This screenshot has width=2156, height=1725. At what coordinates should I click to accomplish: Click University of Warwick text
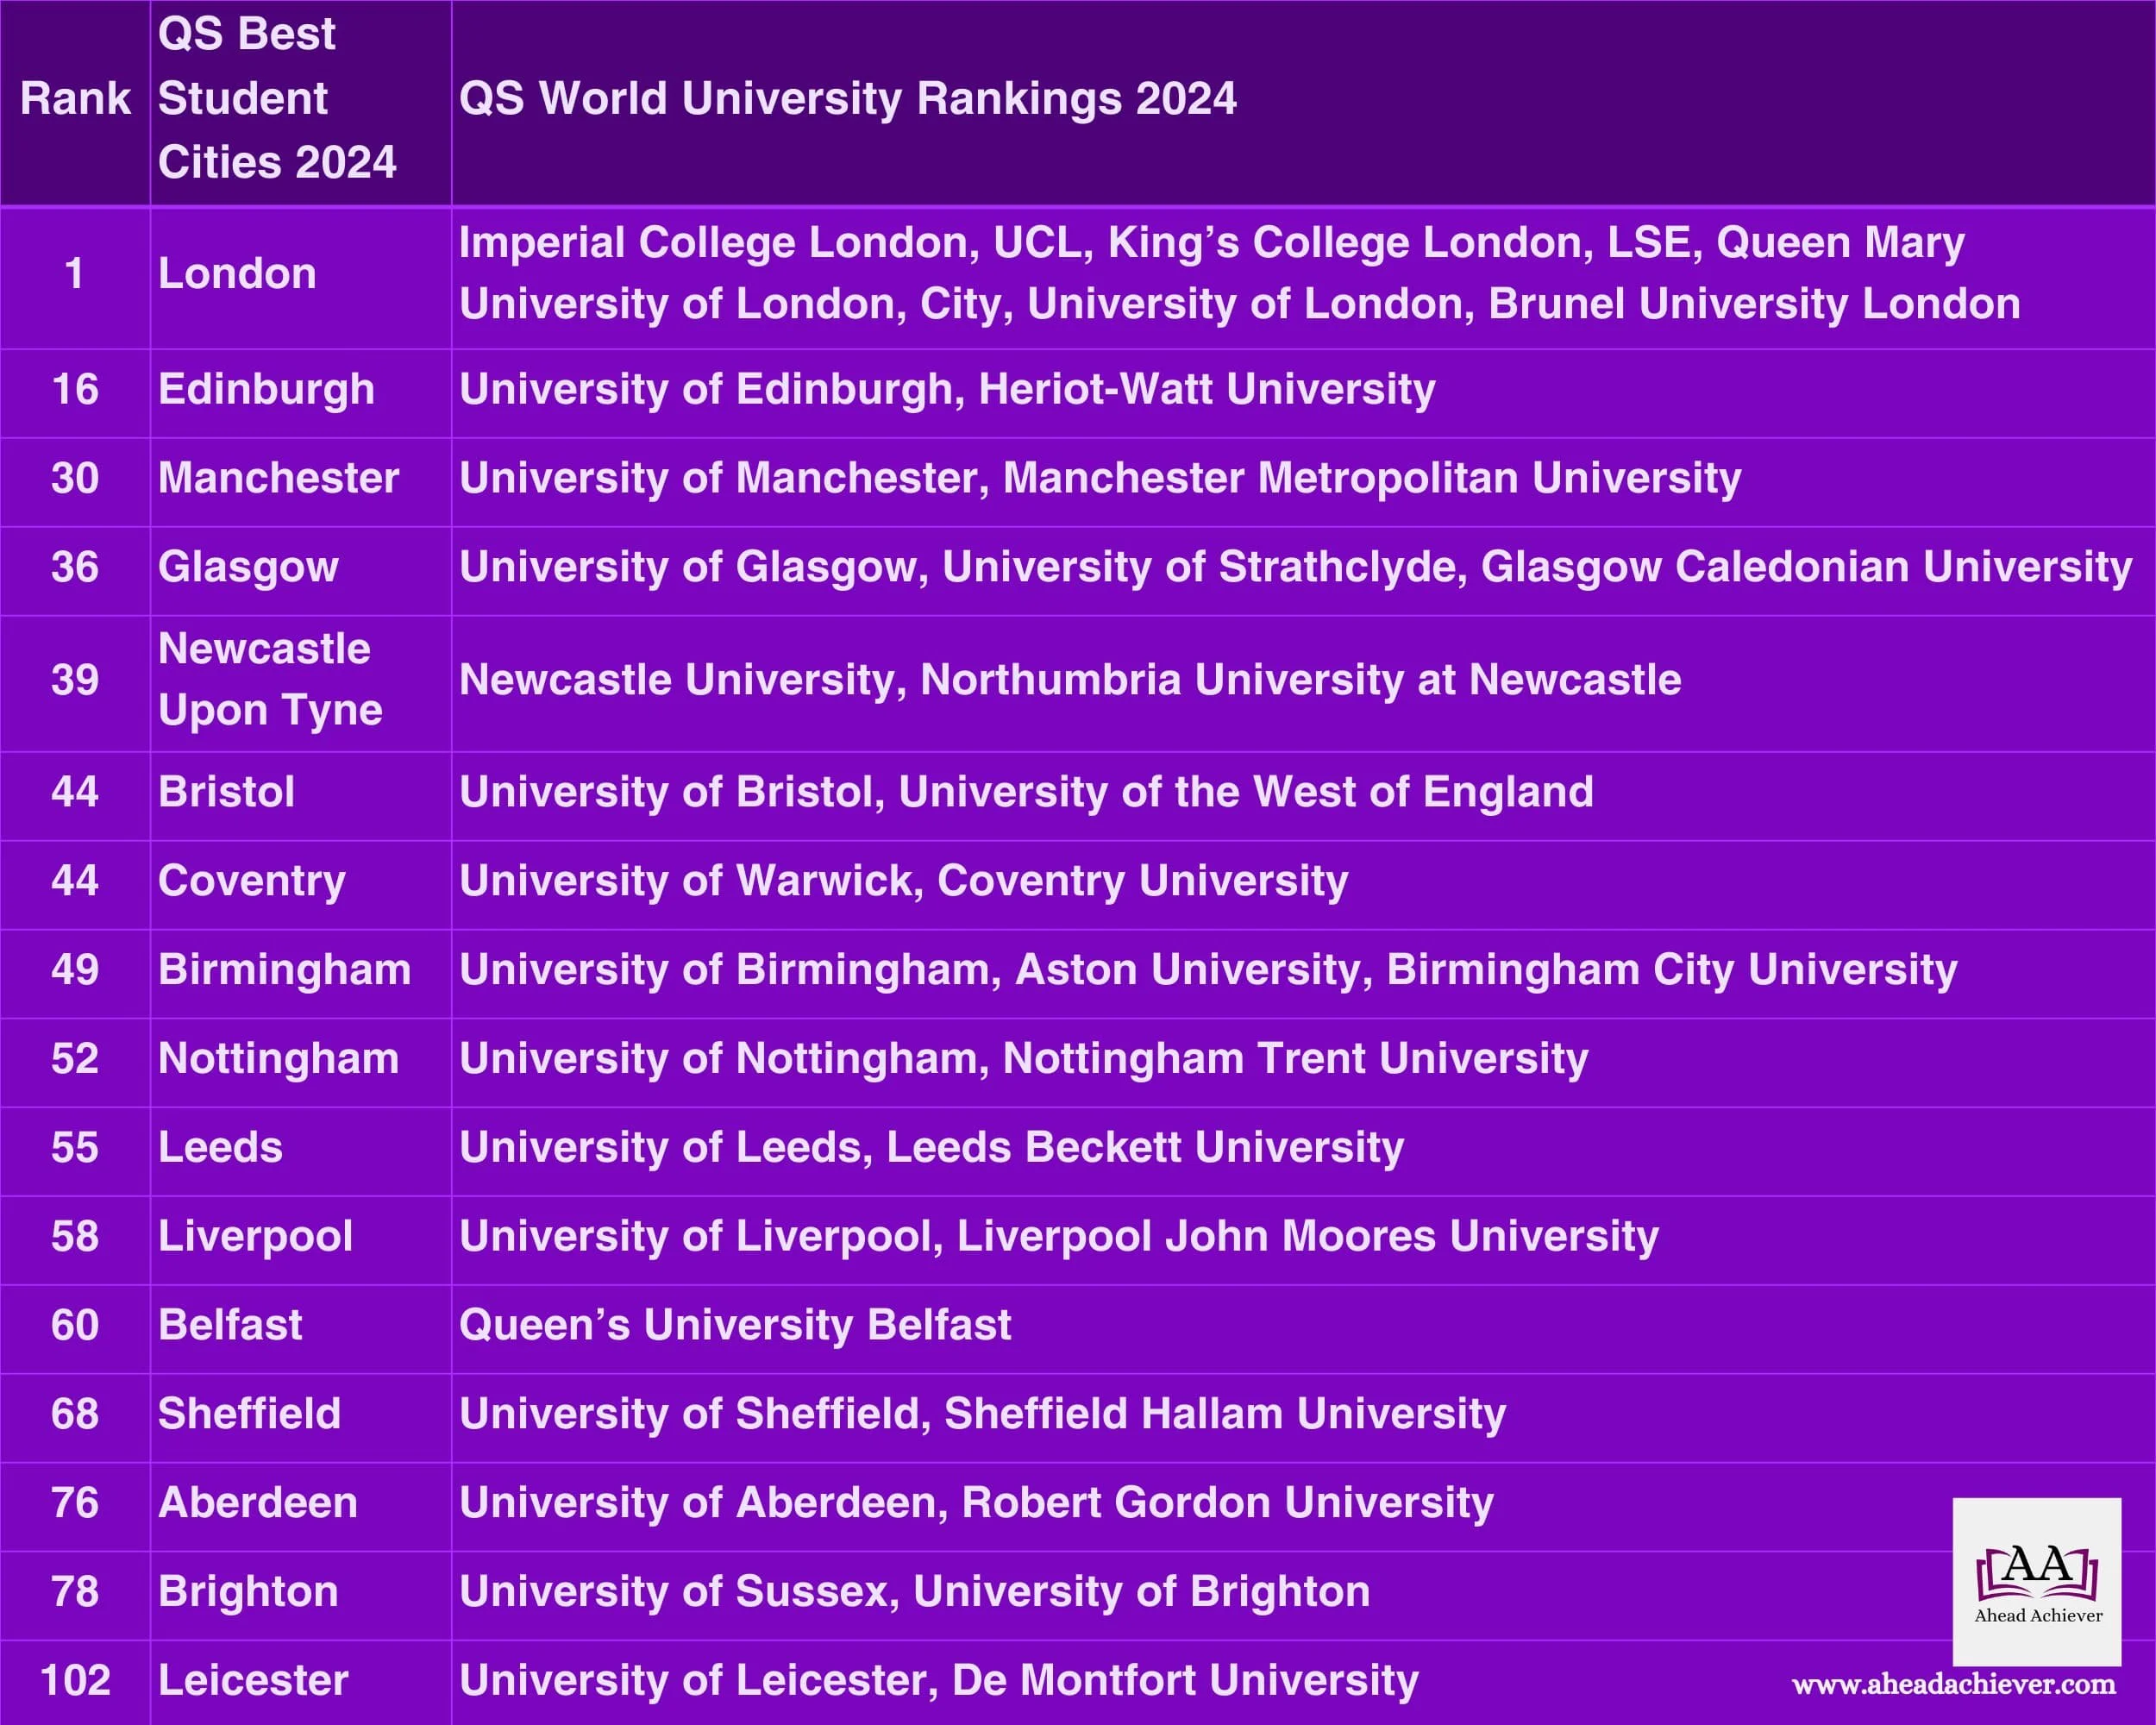[680, 882]
